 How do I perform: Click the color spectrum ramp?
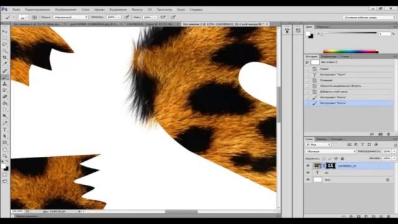(x=351, y=52)
